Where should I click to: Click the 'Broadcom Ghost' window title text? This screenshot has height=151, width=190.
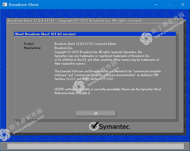[24, 5]
